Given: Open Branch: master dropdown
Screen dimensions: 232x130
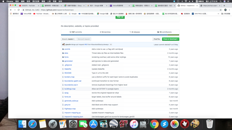Looking at the screenshot, I should point(68,39).
